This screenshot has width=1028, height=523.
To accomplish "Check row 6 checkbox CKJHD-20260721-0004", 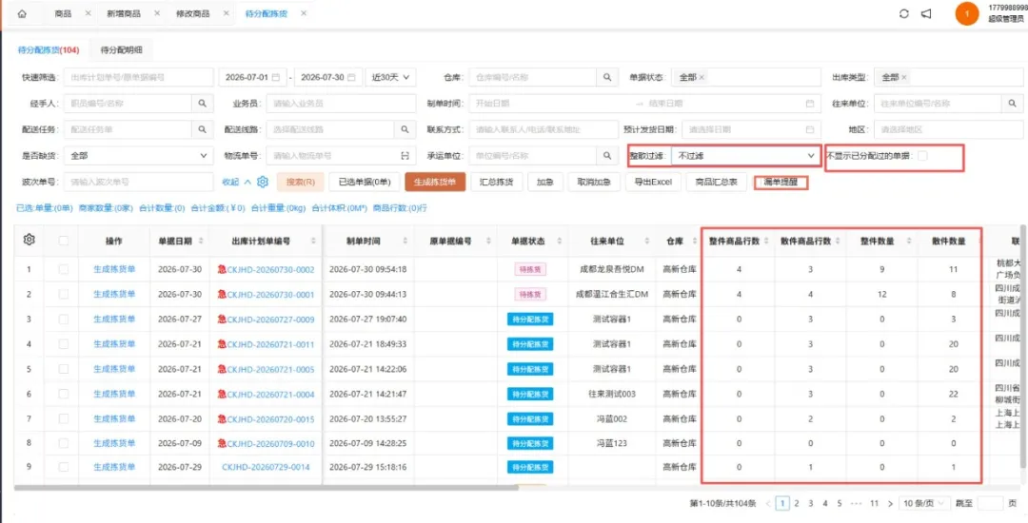I will [64, 394].
